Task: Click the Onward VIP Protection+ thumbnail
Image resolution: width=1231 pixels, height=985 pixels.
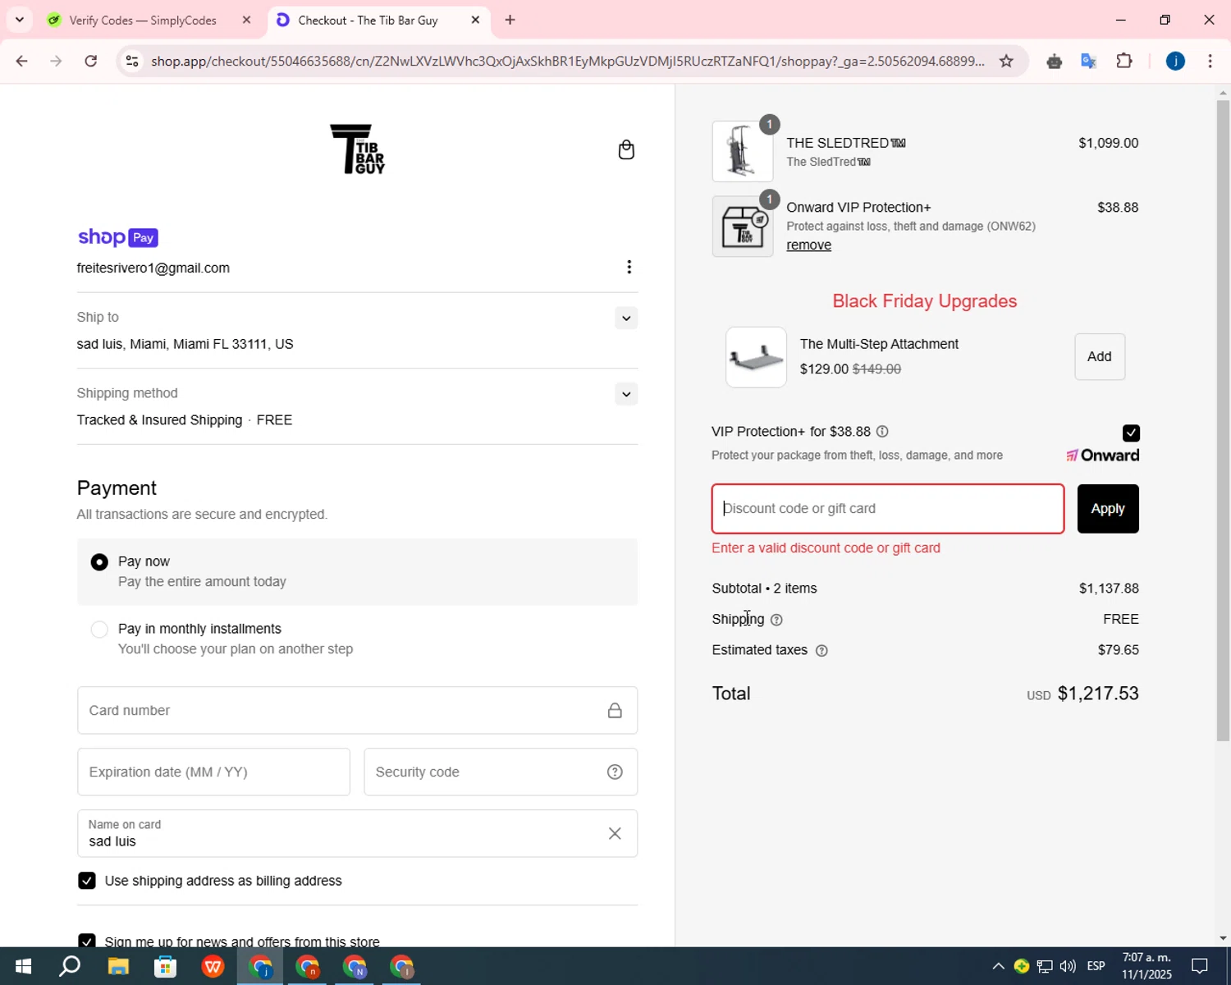Action: (742, 227)
